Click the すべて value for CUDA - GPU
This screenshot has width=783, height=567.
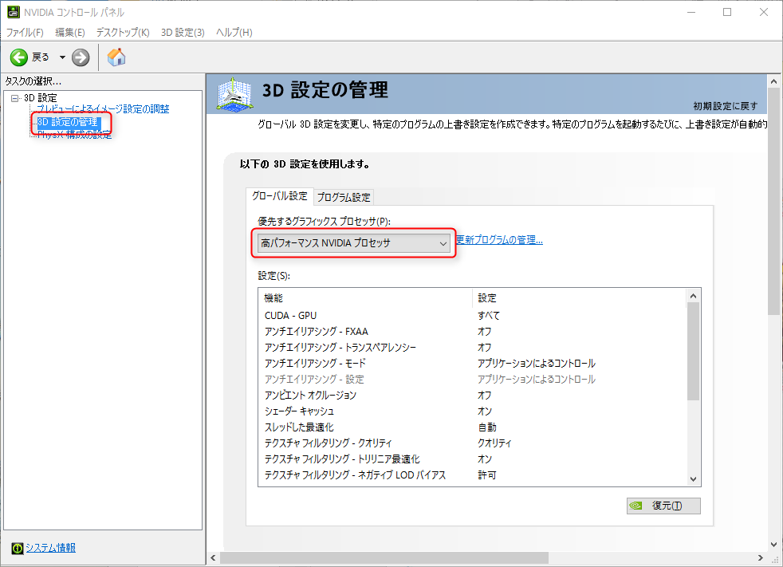[x=488, y=316]
